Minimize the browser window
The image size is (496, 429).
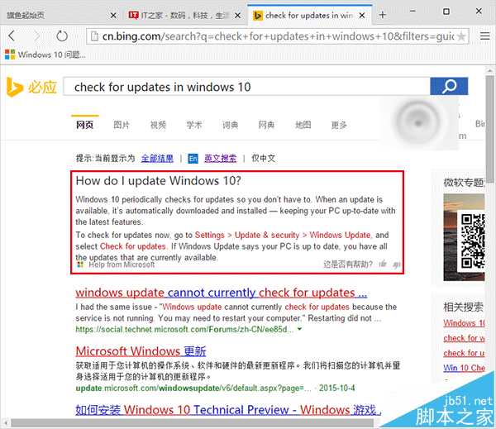(413, 12)
